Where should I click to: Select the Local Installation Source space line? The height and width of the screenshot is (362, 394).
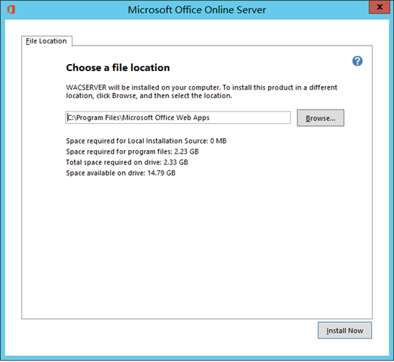147,141
